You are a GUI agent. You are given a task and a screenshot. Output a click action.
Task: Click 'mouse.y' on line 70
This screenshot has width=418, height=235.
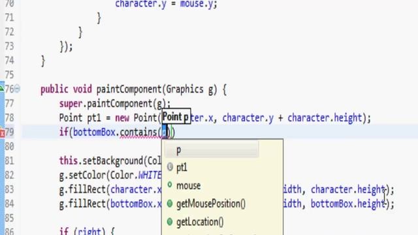(197, 5)
